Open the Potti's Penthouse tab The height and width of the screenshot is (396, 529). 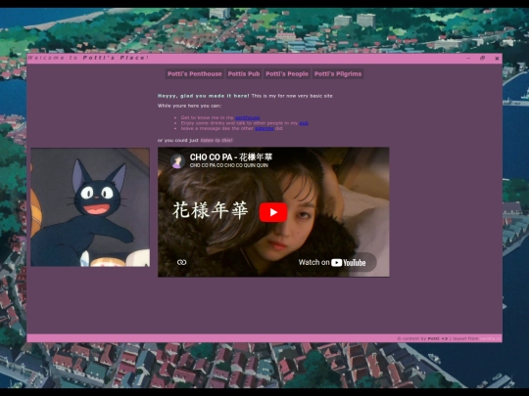pyautogui.click(x=195, y=73)
